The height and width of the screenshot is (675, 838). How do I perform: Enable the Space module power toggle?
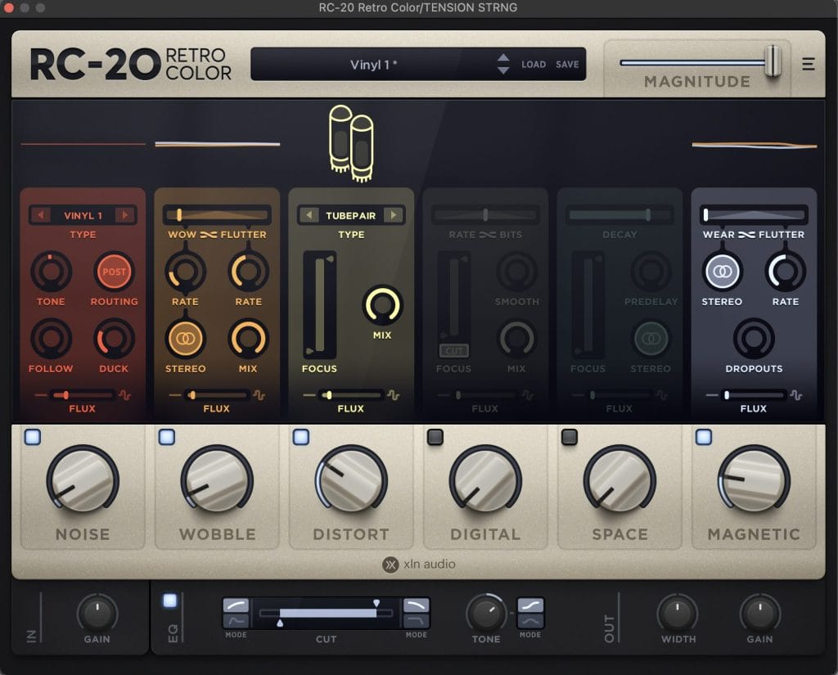(x=570, y=437)
